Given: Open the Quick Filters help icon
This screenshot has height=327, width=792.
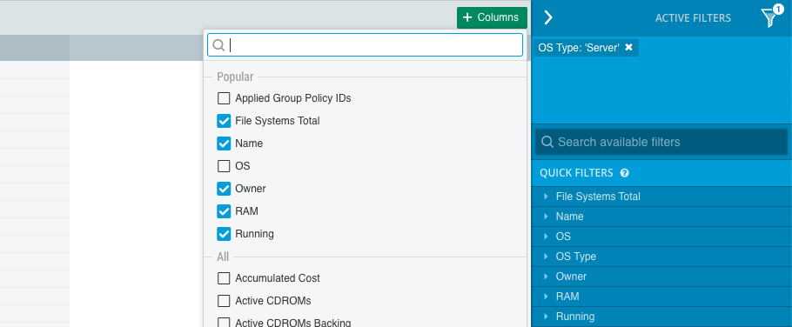Looking at the screenshot, I should click(625, 173).
